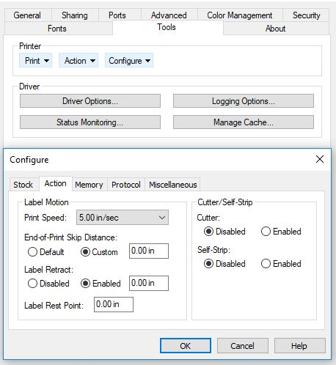Select Custom for End-of-Print Skip Distance
The height and width of the screenshot is (365, 336).
(99, 252)
